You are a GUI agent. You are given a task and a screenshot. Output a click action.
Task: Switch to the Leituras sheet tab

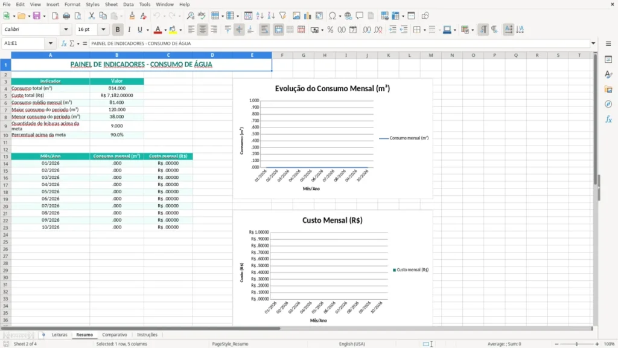(60, 335)
